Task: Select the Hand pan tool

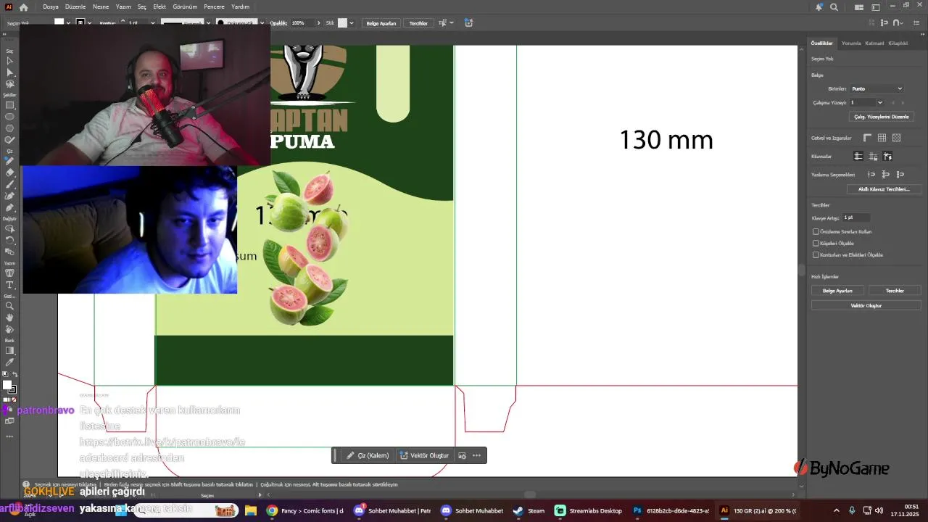Action: (x=10, y=318)
